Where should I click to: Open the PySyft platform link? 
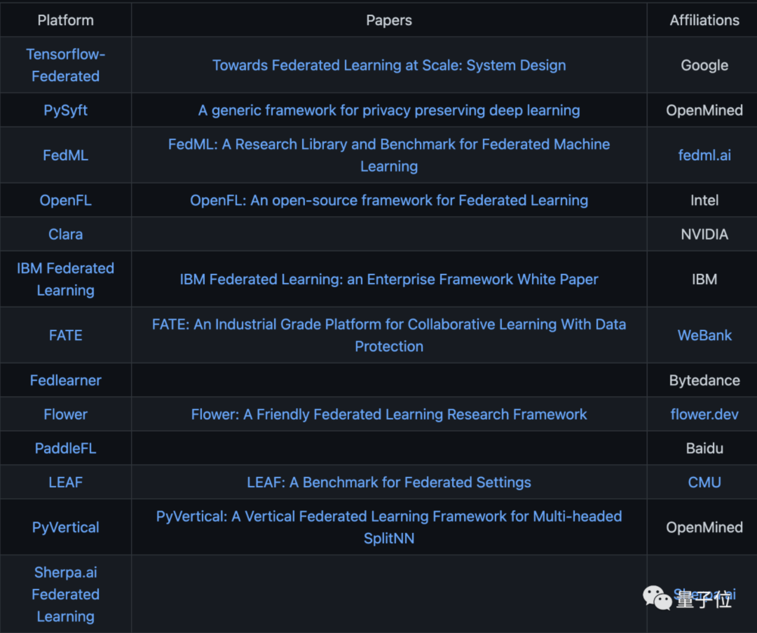66,110
